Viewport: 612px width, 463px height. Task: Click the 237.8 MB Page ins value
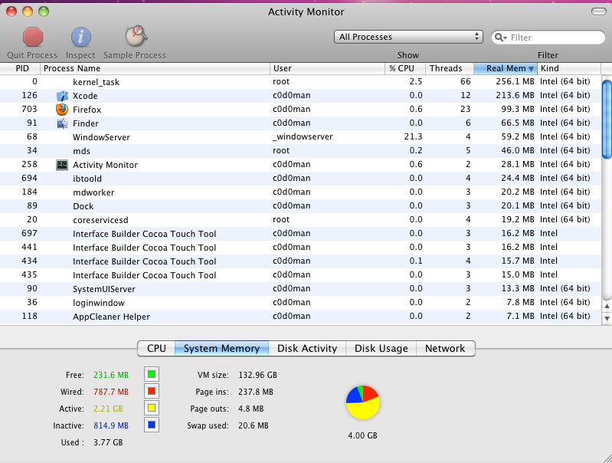coord(256,392)
